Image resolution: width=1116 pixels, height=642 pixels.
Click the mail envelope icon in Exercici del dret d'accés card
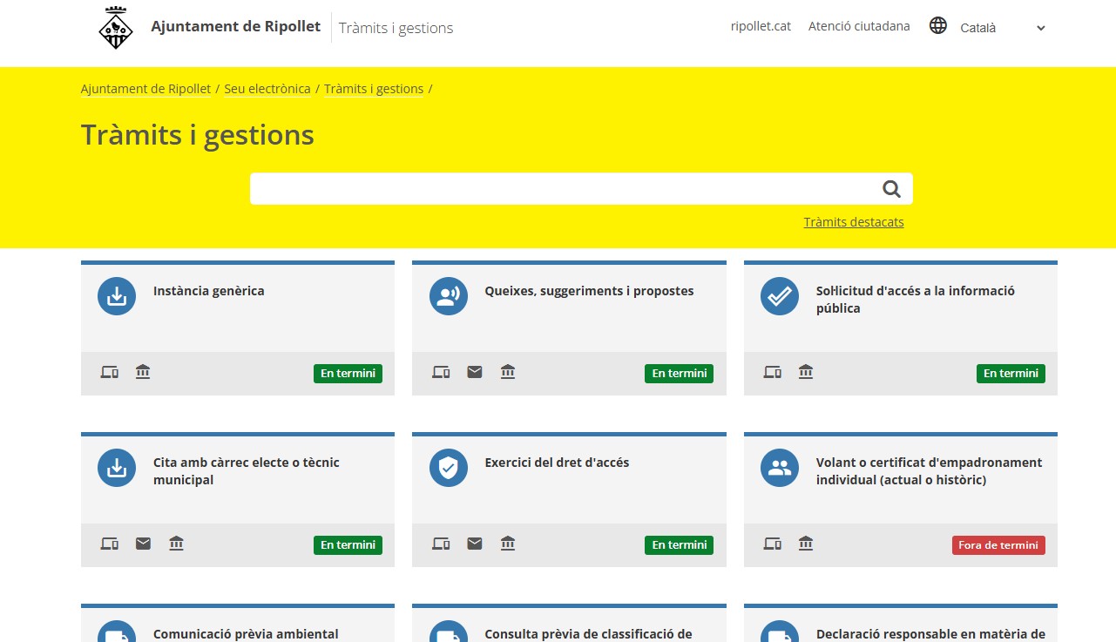(x=475, y=544)
